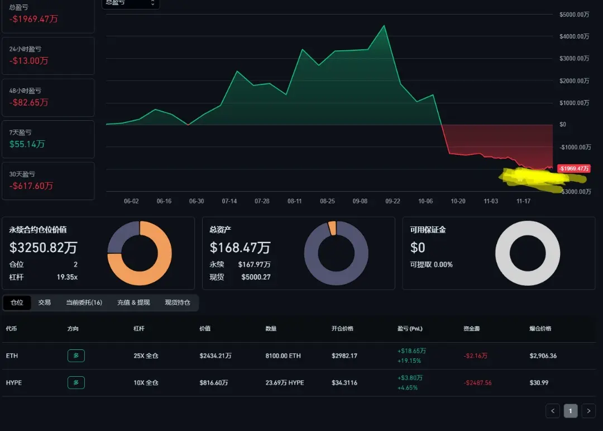
Task: Click the 10X 全仓 leverage cell
Action: pyautogui.click(x=146, y=382)
